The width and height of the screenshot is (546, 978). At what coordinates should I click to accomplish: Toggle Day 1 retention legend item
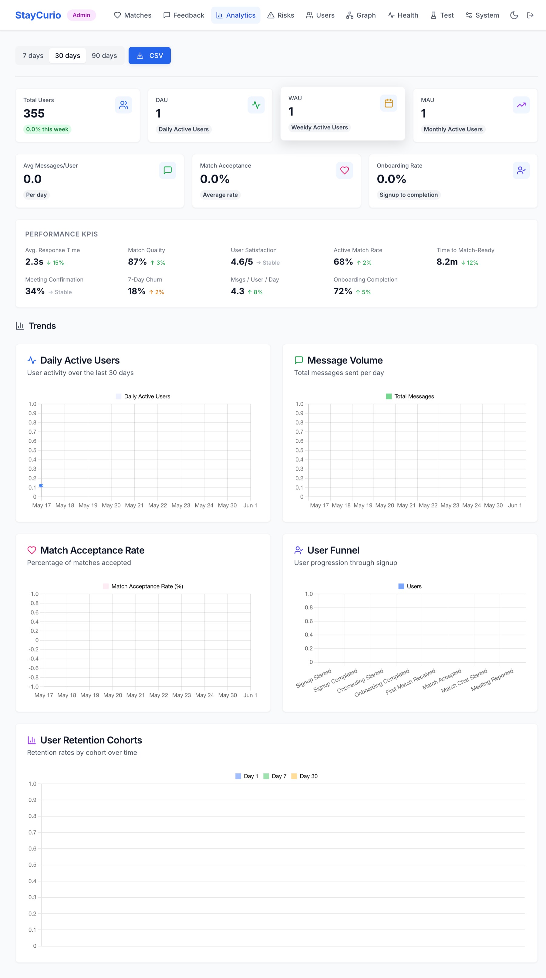[247, 776]
